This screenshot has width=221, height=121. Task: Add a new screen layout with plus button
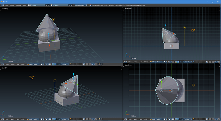pyautogui.click(x=46, y=5)
